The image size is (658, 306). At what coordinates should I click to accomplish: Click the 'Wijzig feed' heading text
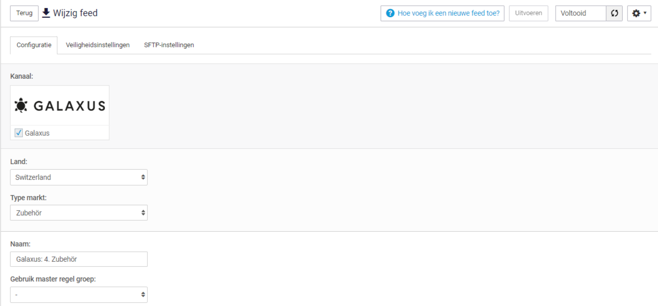75,13
